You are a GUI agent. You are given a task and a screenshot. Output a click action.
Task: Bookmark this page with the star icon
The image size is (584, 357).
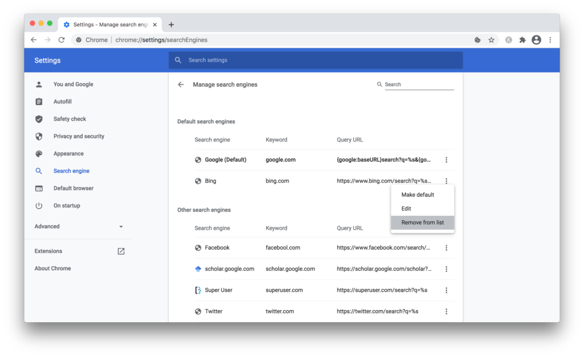(x=491, y=40)
